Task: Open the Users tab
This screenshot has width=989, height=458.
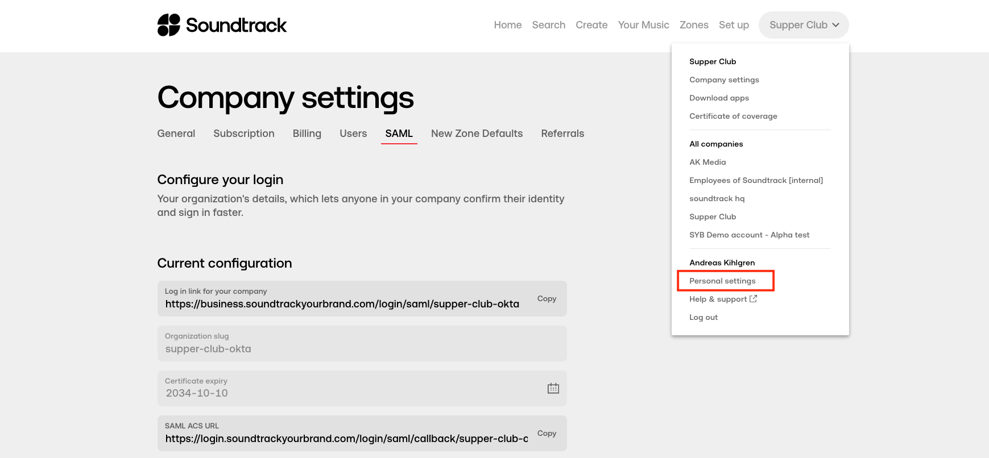Action: click(x=353, y=134)
